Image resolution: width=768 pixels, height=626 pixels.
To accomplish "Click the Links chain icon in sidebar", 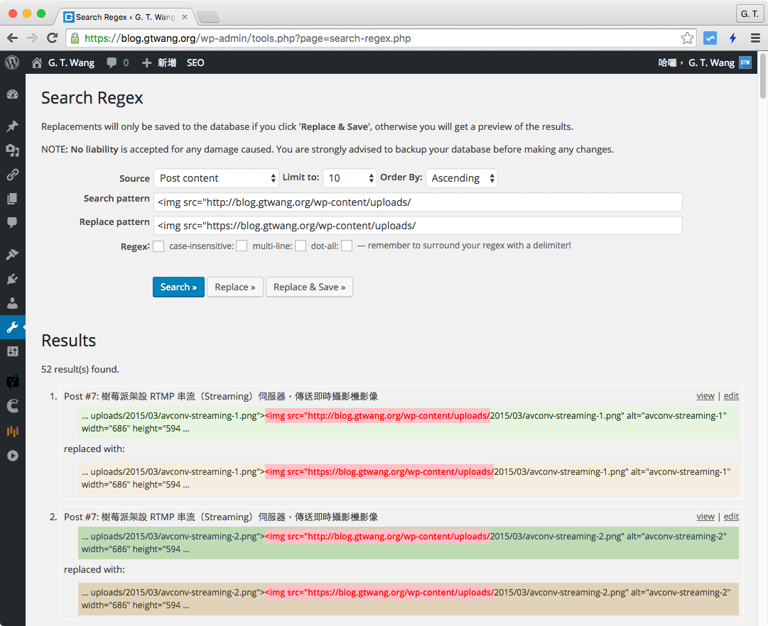I will 12,175.
